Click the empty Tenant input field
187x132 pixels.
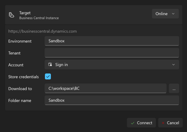coord(112,53)
